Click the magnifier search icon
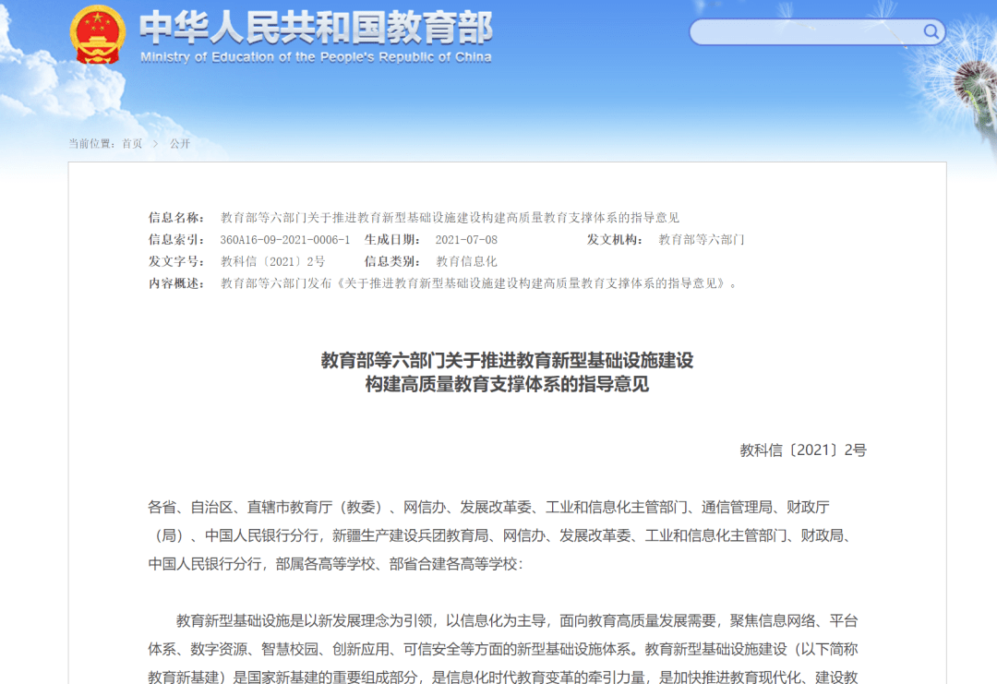 pos(930,32)
